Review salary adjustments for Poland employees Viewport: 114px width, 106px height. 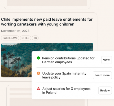click(105, 91)
